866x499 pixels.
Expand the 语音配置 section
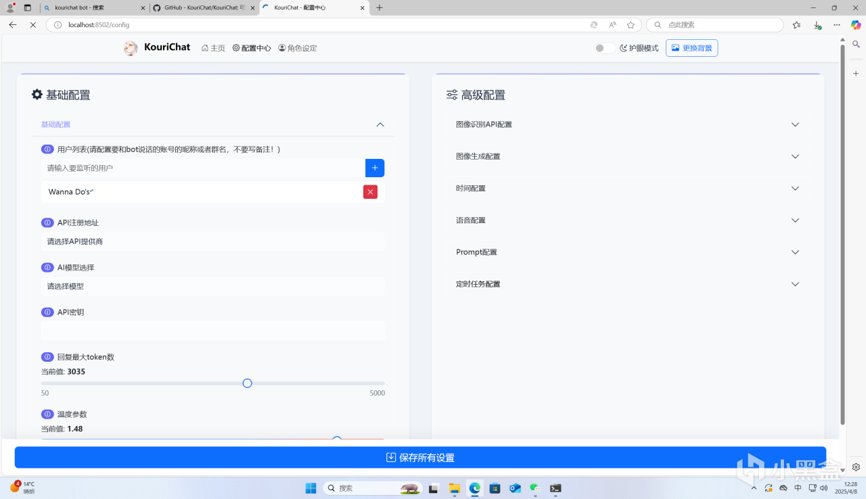(628, 220)
